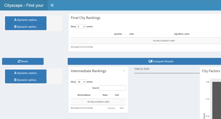The image size is (221, 119).
Task: Sort by Unit column
Action: click(x=117, y=95)
